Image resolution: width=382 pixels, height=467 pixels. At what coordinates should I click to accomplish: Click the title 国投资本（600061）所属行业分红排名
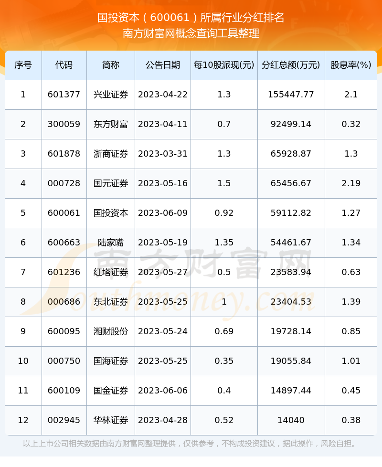coord(191,18)
